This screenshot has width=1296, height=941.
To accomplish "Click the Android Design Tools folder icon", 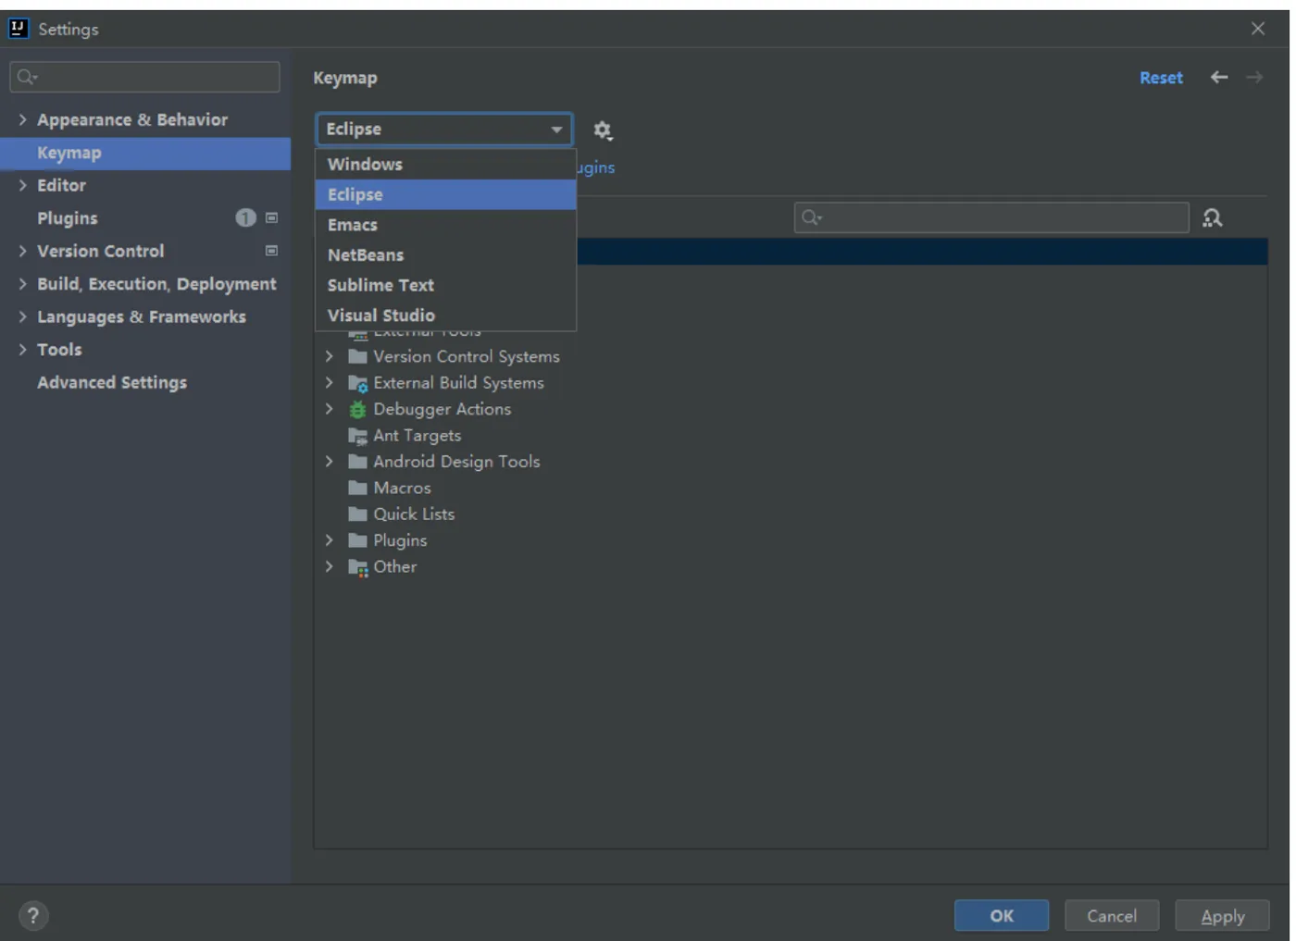I will 357,462.
